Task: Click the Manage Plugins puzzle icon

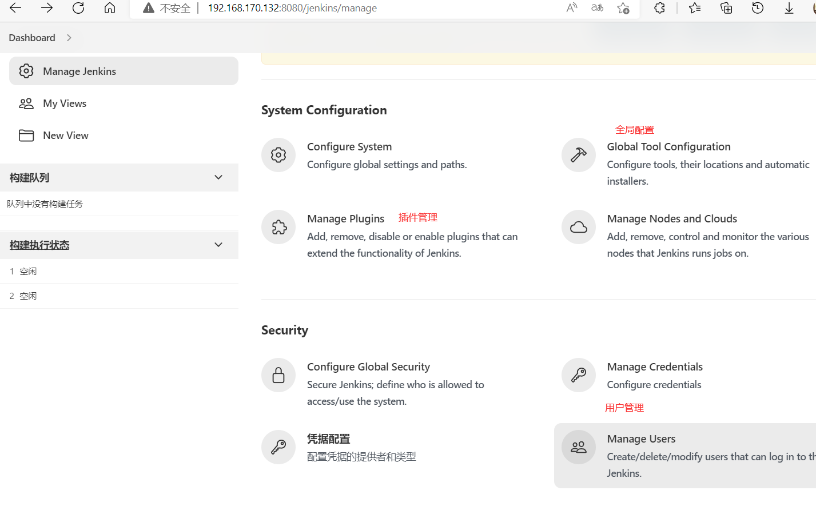Action: (x=278, y=227)
